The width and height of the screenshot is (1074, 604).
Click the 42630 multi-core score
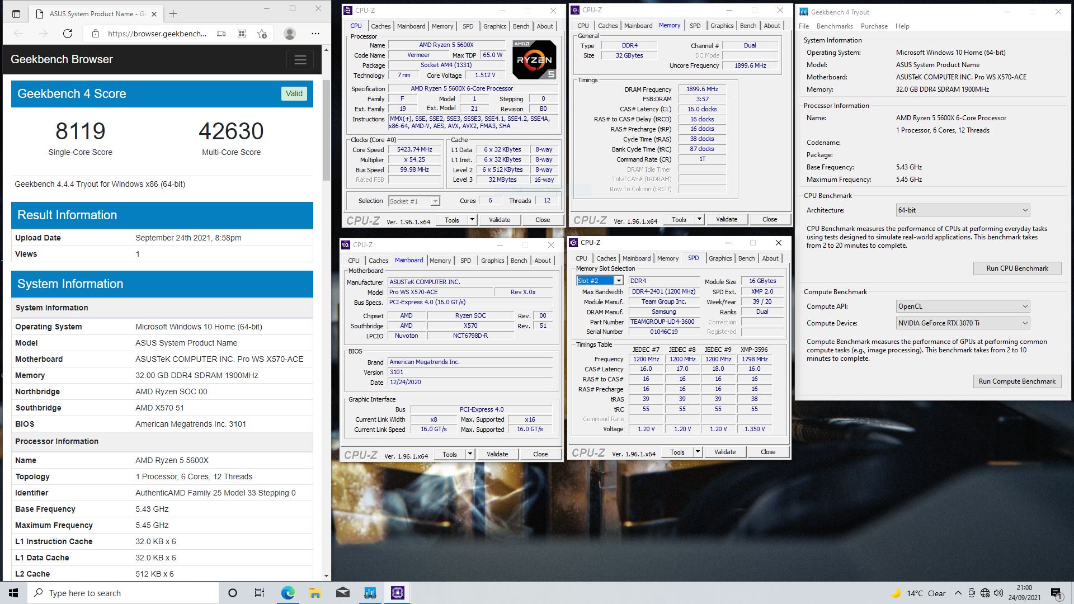point(231,131)
